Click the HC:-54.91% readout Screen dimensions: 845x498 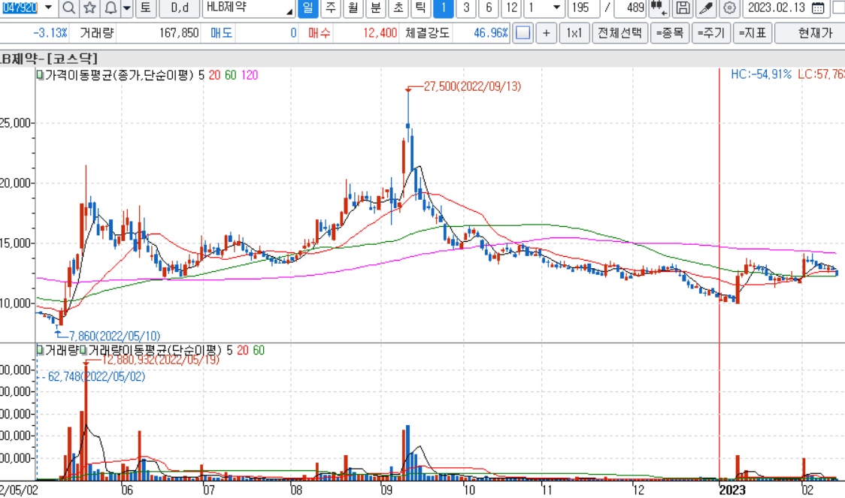click(x=761, y=74)
